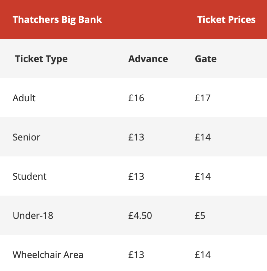Screen dimensions: 267x271
Task: Click the Under-18 gate price £5
Action: (200, 216)
